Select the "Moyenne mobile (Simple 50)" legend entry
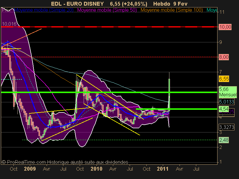The width and height of the screenshot is (239, 179). point(107,10)
